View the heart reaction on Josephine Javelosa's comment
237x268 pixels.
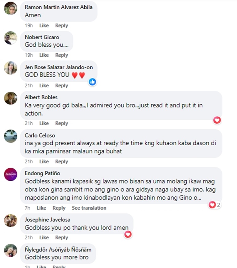128,234
